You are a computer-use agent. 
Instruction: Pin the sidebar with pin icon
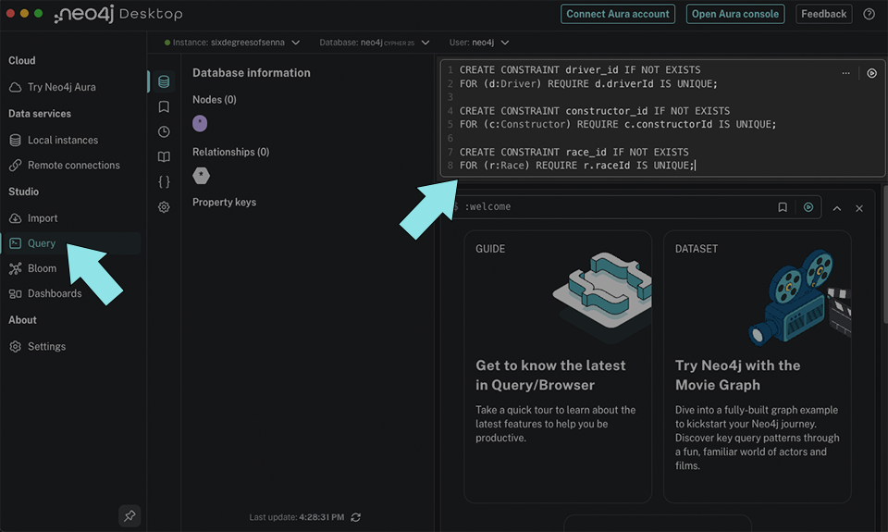pos(129,515)
